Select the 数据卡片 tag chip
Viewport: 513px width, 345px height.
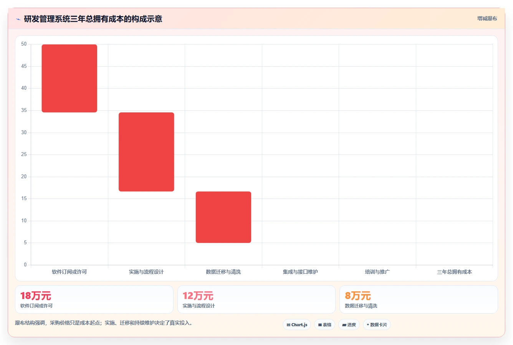point(377,325)
